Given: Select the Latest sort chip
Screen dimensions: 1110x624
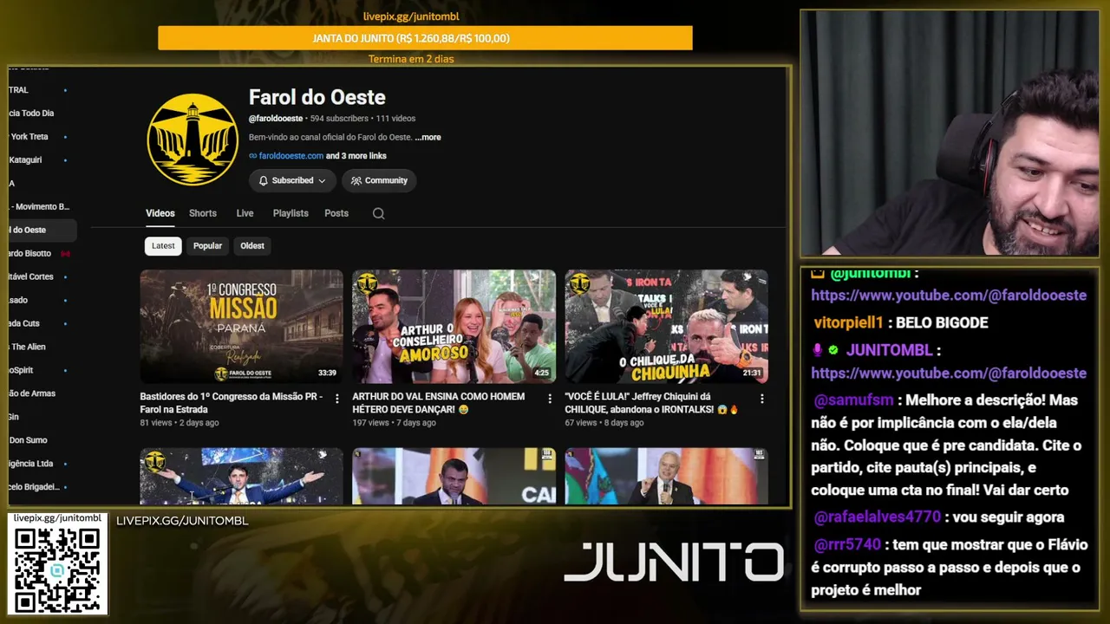Looking at the screenshot, I should (163, 246).
